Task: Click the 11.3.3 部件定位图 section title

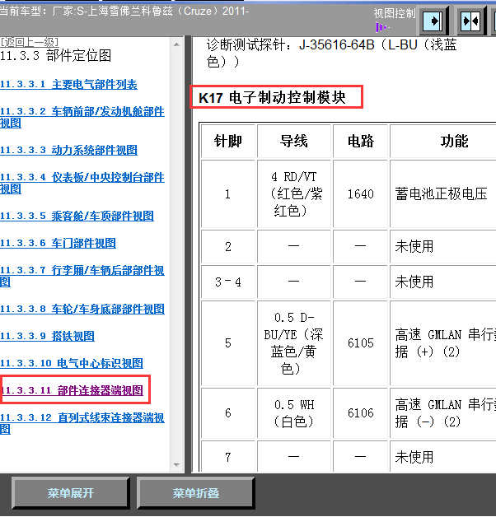Action: [x=56, y=55]
